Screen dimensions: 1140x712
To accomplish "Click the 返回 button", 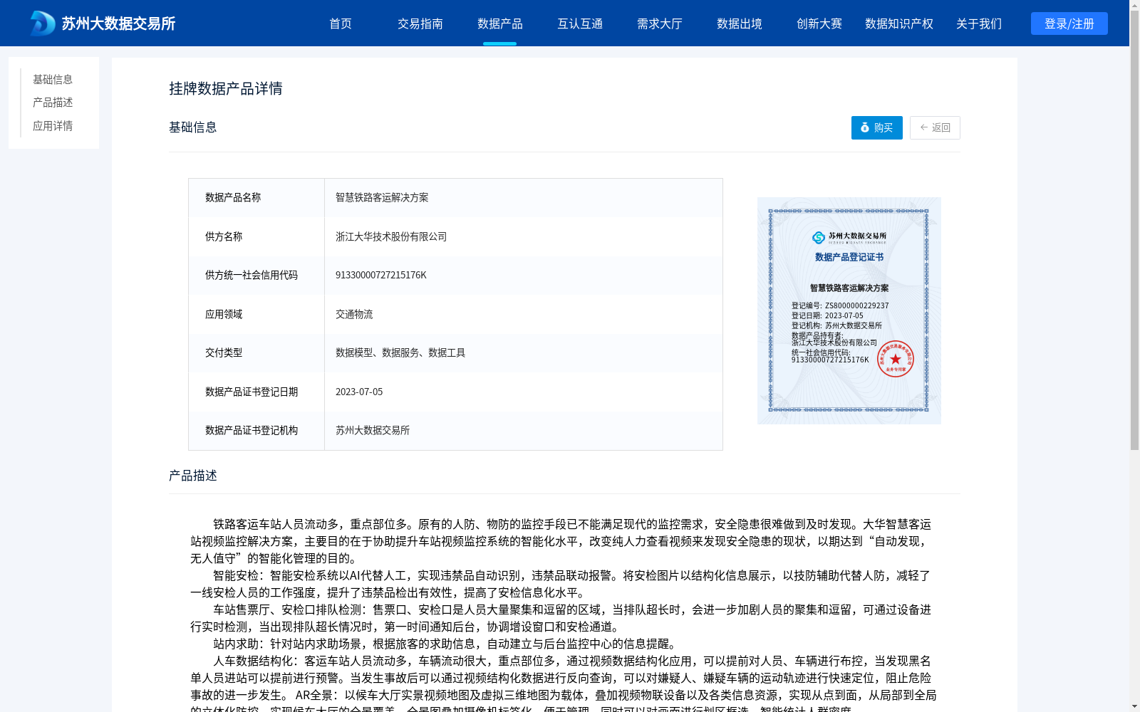I will [x=935, y=127].
